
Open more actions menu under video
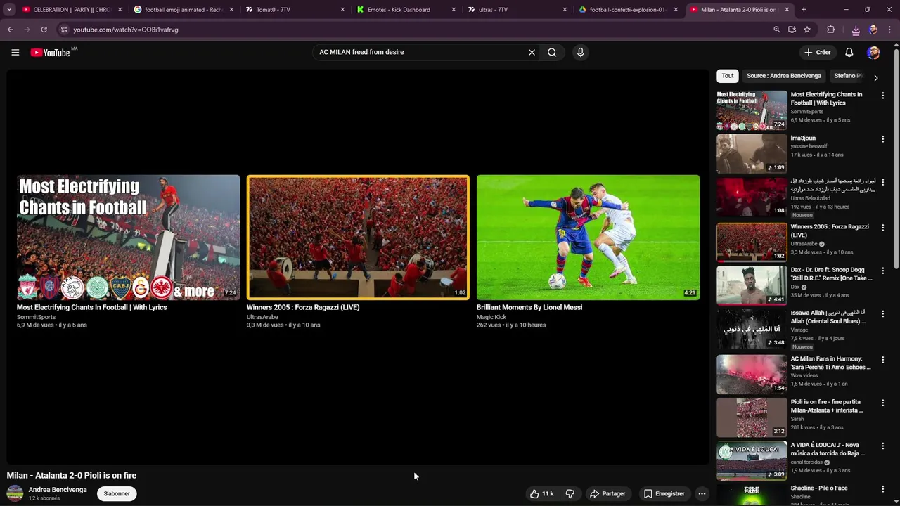(x=702, y=493)
